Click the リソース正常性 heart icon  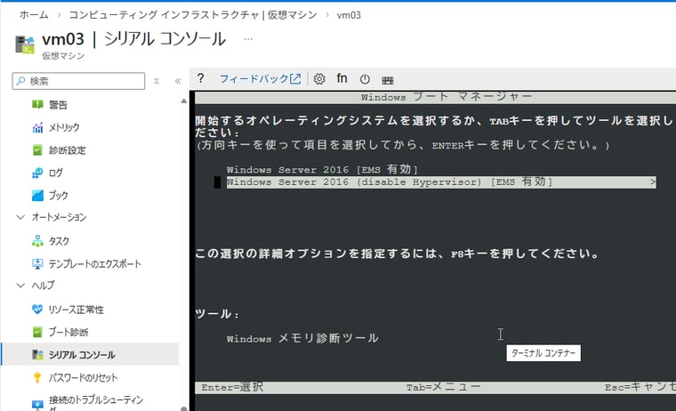click(x=37, y=310)
